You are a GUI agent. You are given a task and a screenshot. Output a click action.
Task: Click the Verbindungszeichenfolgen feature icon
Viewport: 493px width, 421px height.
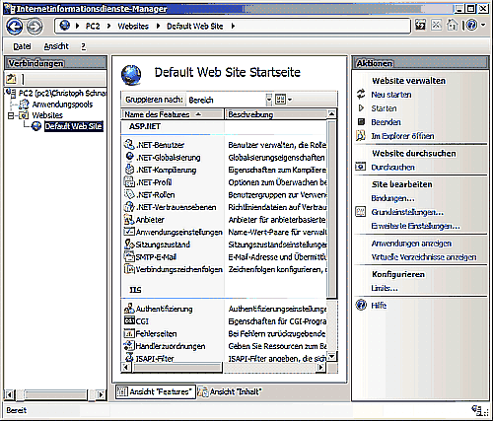coord(129,269)
